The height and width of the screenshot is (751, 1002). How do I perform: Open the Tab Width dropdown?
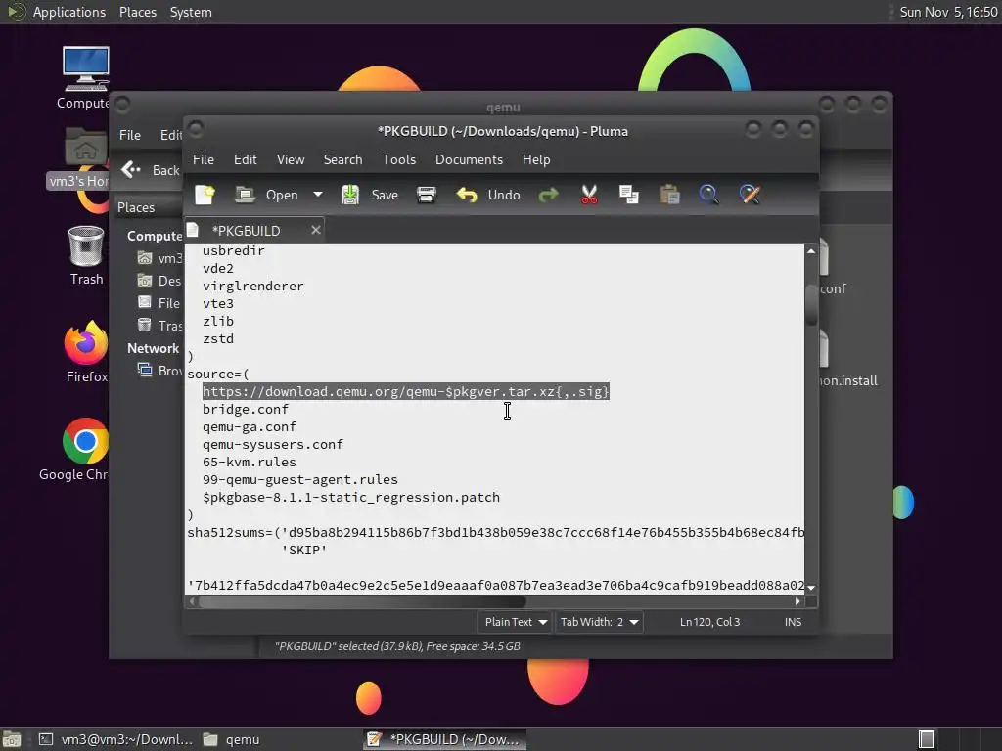click(599, 622)
